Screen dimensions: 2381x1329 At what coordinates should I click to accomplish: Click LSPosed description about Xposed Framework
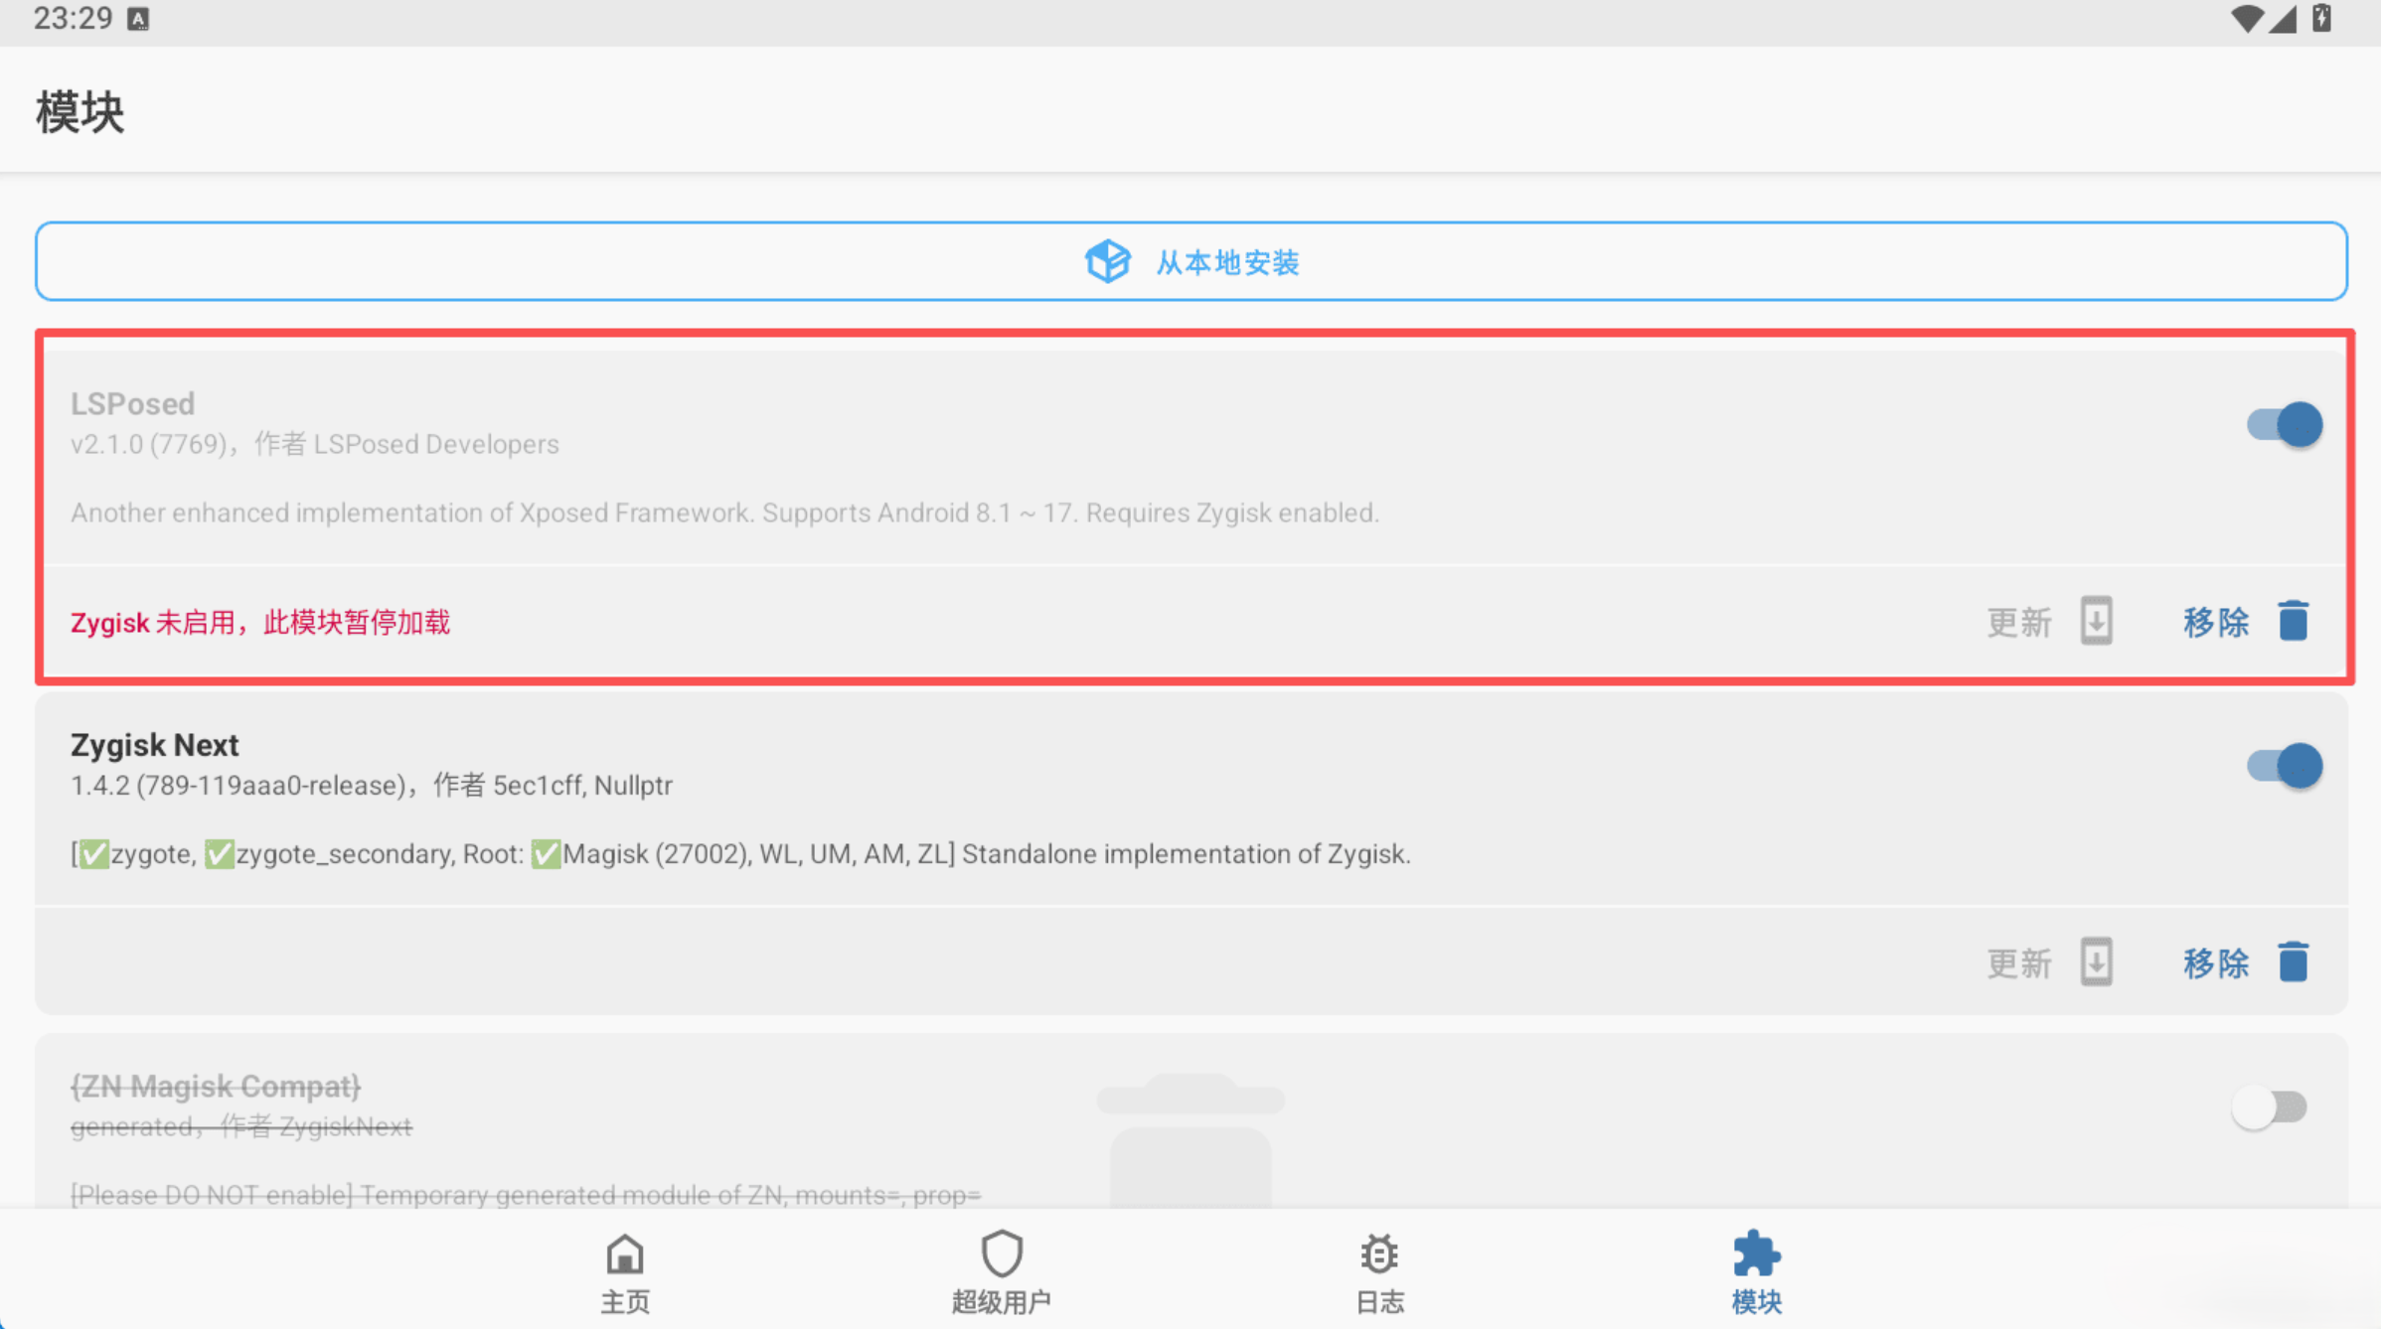click(724, 513)
